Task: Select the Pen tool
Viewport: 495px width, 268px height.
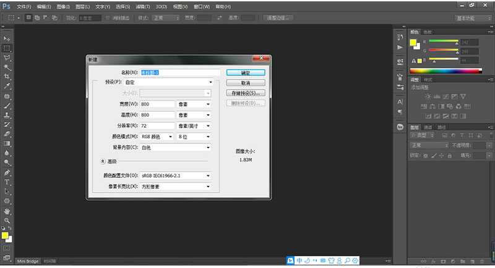Action: click(7, 173)
